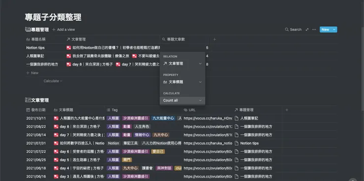This screenshot has width=364, height=181.
Task: Click page icon of 如何用Notion做自己的書櫃 relation
Action: (x=69, y=48)
